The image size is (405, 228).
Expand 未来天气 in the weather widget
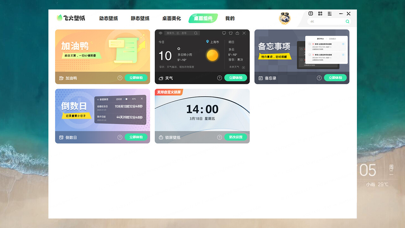[x=243, y=67]
